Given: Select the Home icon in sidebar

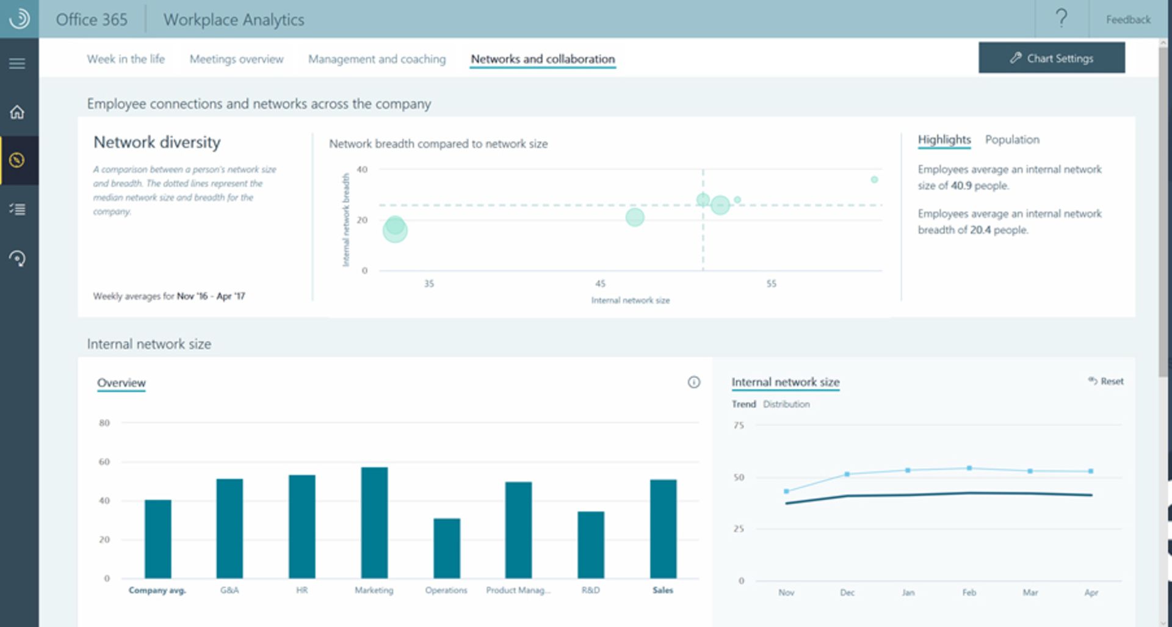Looking at the screenshot, I should pyautogui.click(x=18, y=112).
